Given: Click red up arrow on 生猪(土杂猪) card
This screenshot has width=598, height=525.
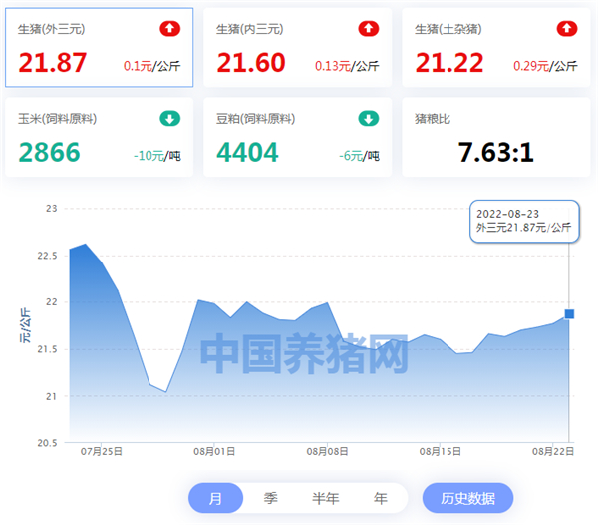Looking at the screenshot, I should 567,29.
